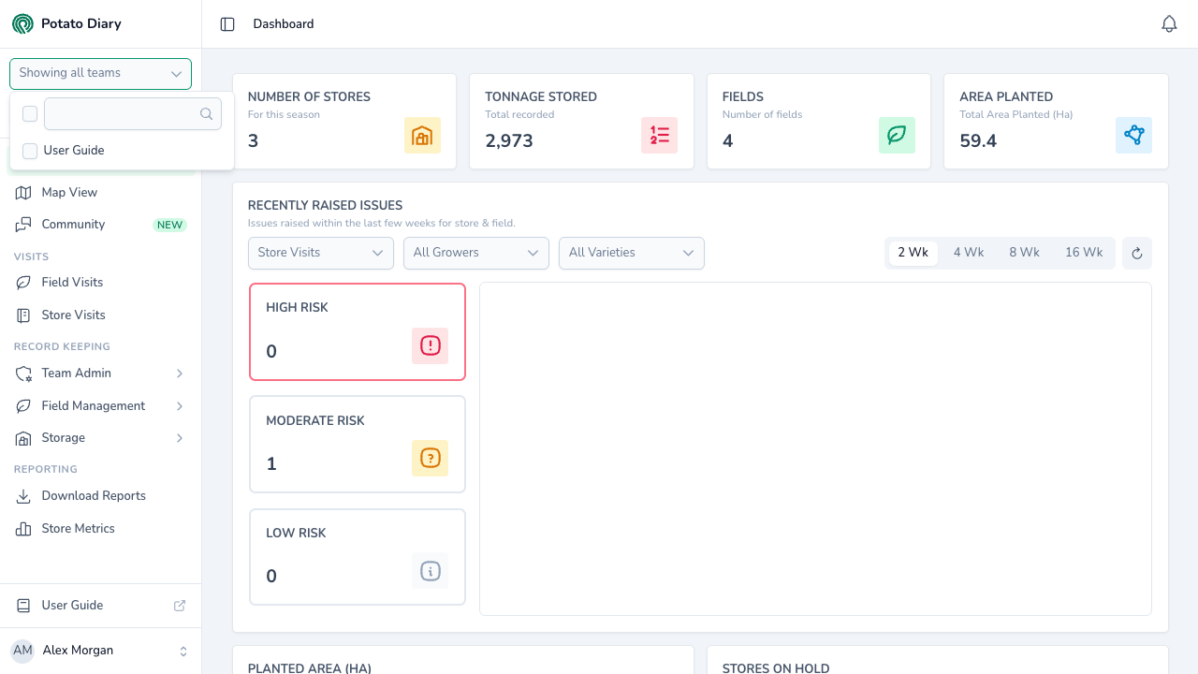Open the Store Metrics page

click(x=100, y=529)
